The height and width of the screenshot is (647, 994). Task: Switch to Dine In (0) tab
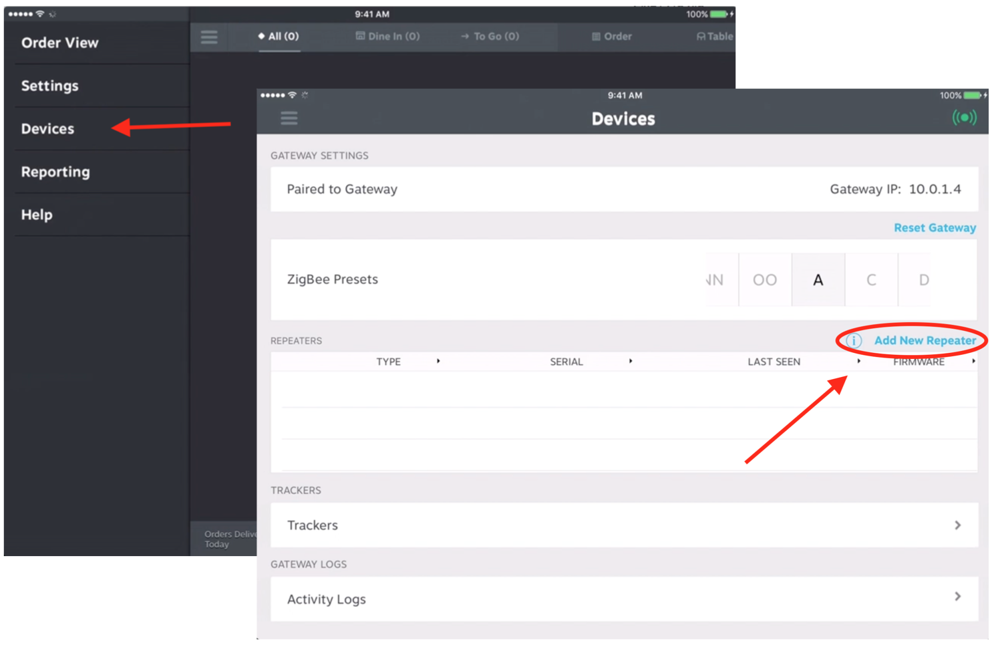click(387, 36)
